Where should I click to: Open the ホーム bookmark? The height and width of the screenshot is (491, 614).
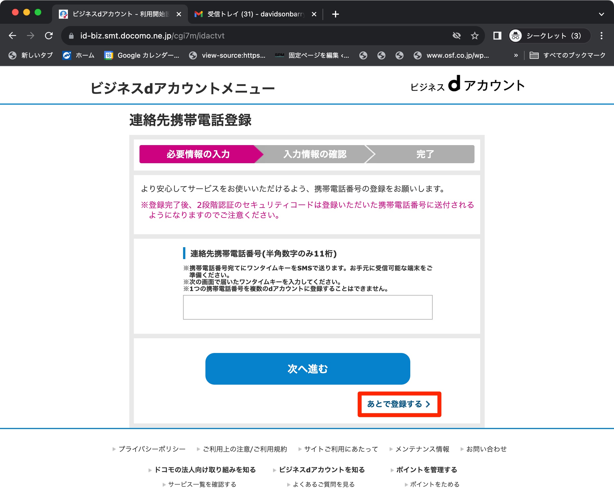click(78, 55)
